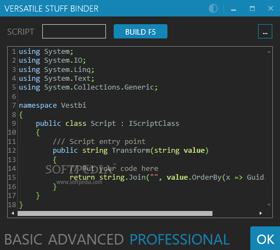Click the opening brace on line 10

pyautogui.click(x=38, y=132)
